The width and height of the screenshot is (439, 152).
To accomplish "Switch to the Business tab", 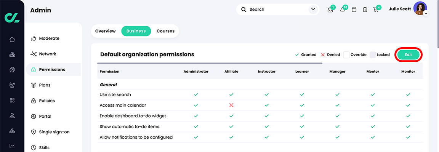I will coord(136,31).
